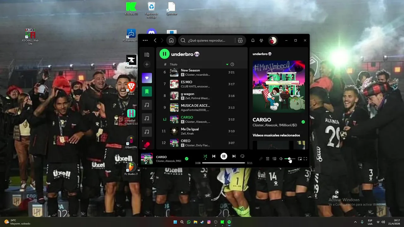The width and height of the screenshot is (404, 227).
Task: Pause playback with white center button
Action: click(x=224, y=156)
